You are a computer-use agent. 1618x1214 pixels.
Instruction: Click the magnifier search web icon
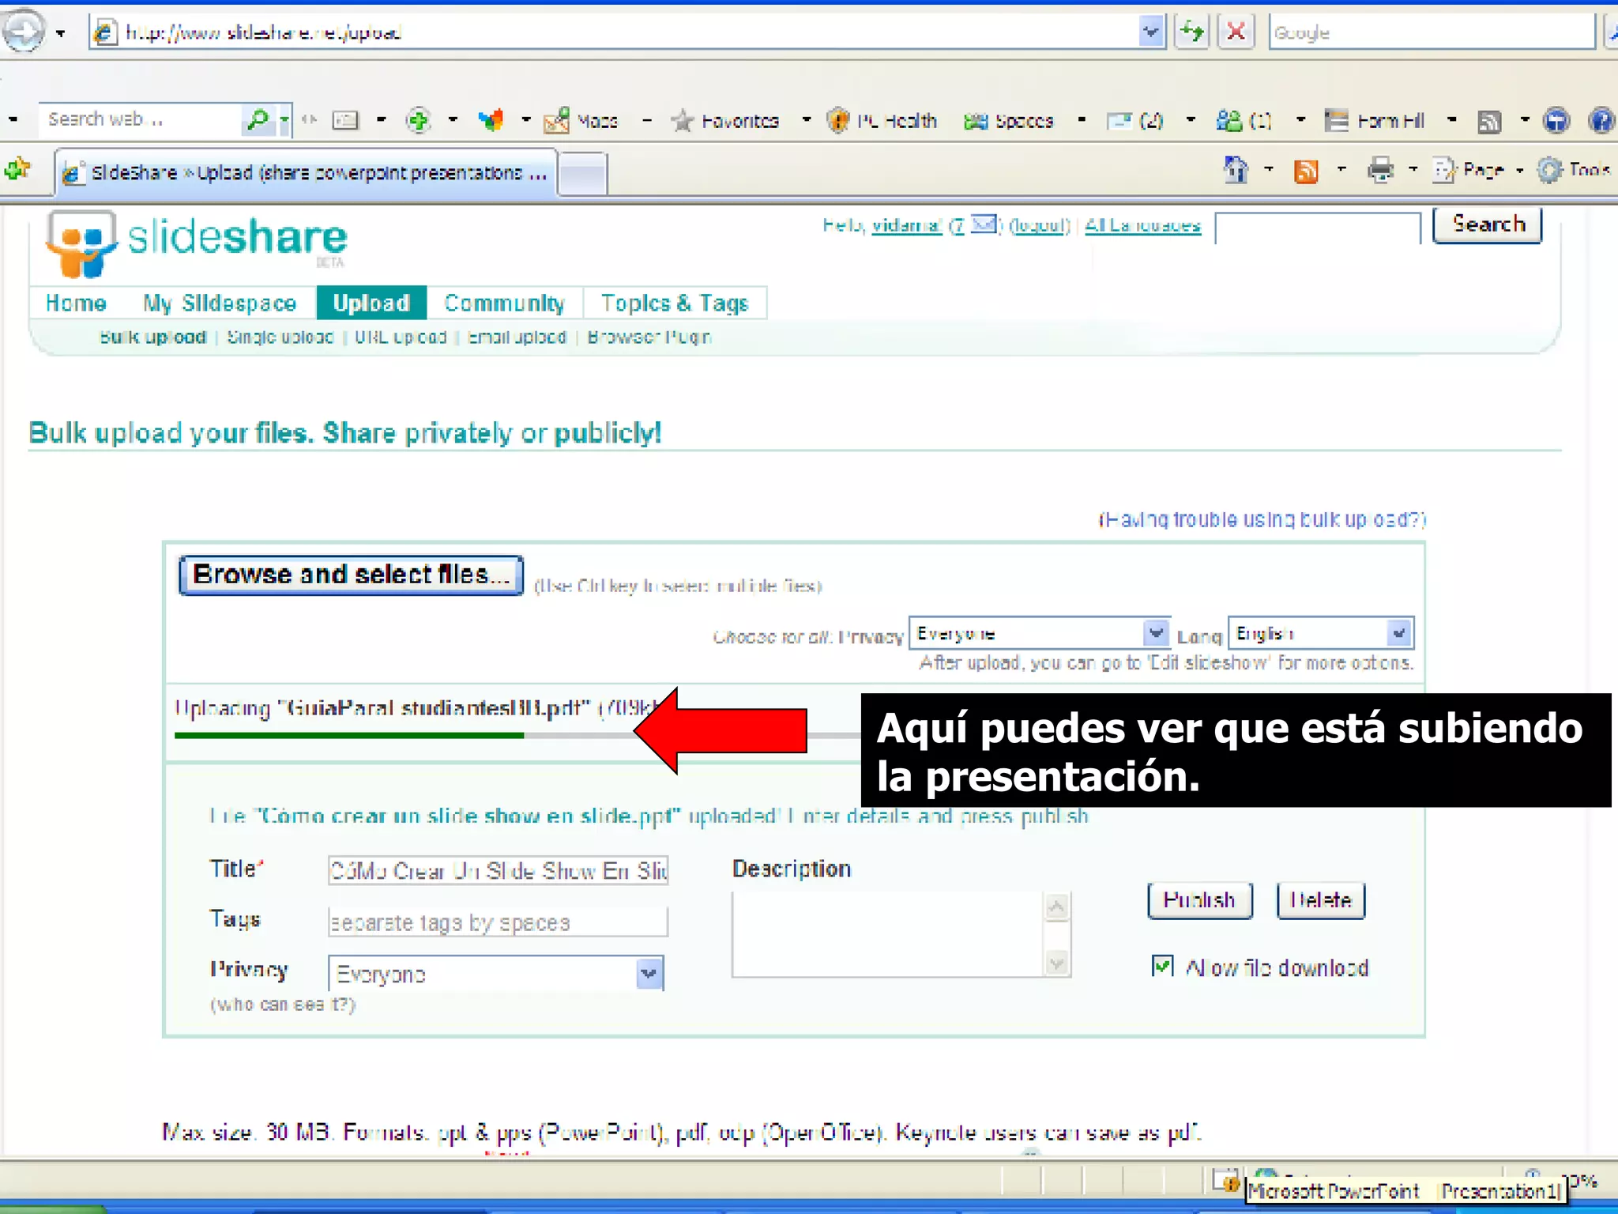point(258,120)
